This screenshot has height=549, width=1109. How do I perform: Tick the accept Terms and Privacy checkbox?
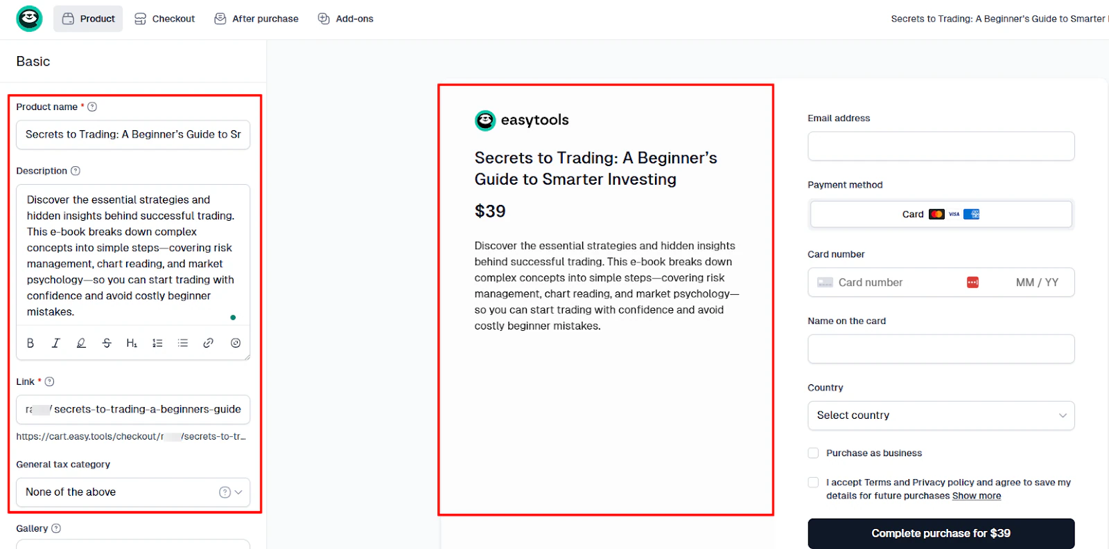(813, 482)
